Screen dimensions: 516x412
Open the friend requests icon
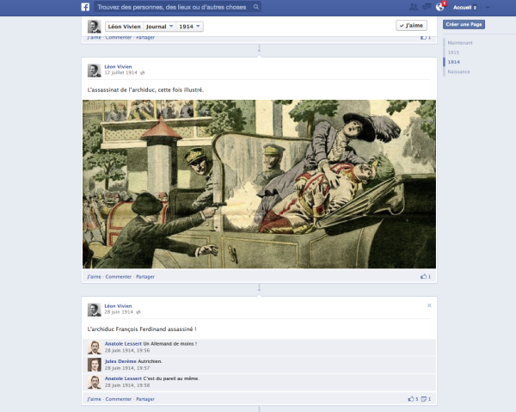[x=414, y=7]
